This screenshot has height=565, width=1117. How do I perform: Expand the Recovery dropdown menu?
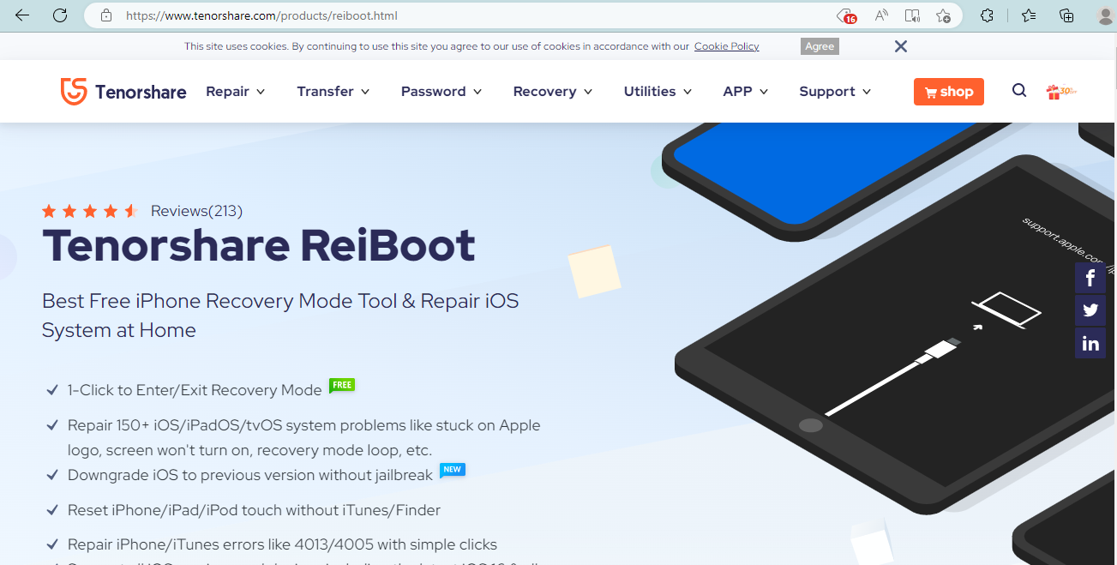[553, 91]
